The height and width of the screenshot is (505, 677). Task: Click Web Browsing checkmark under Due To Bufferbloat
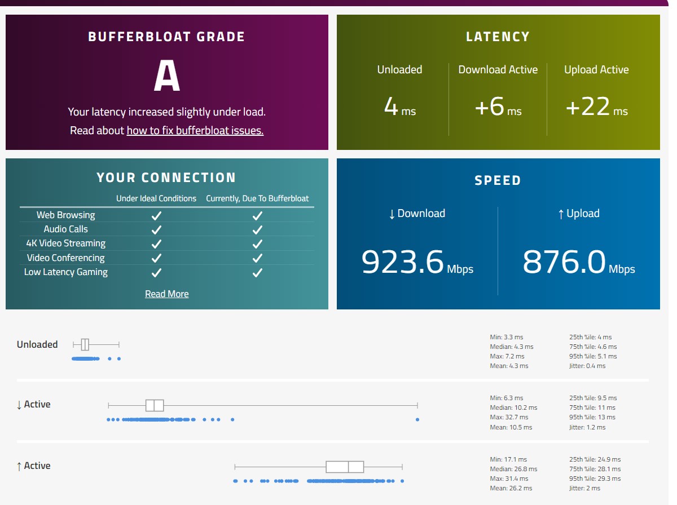coord(257,215)
